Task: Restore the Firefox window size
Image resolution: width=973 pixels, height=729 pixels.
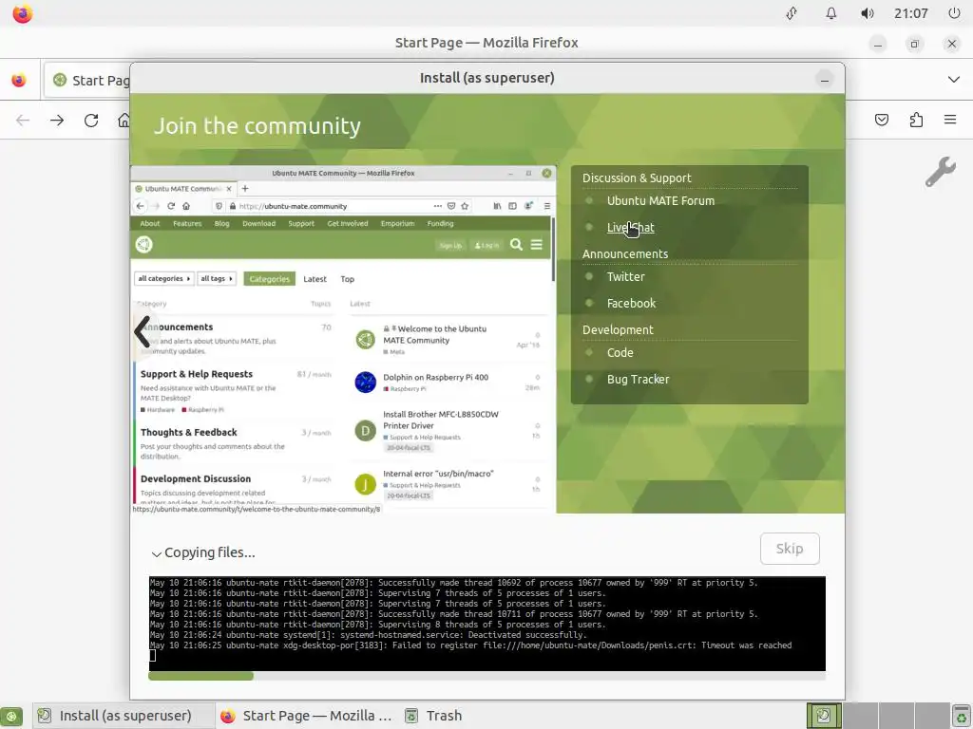Action: [914, 44]
